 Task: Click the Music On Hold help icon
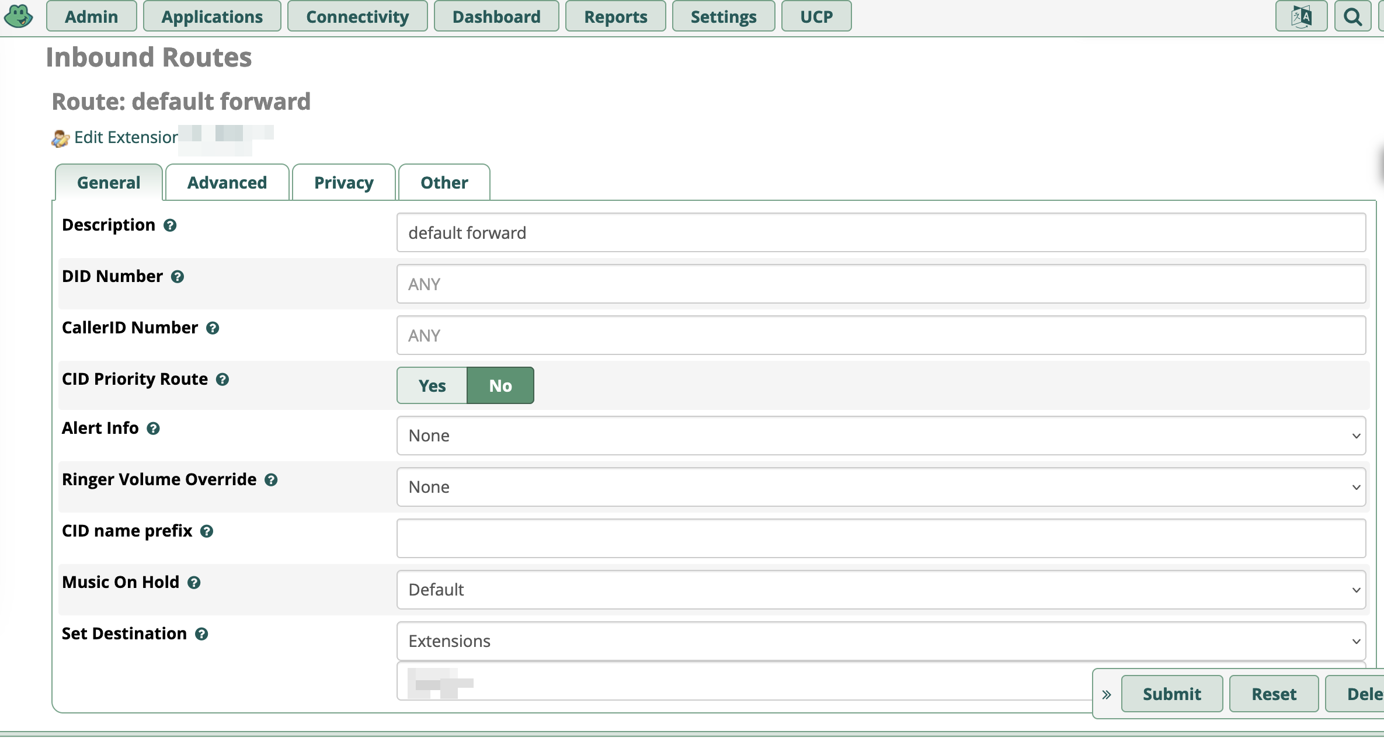(x=193, y=583)
